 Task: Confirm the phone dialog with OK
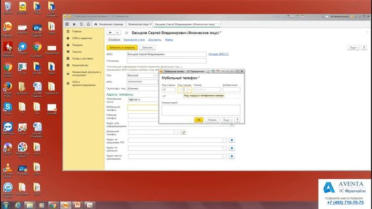pyautogui.click(x=199, y=120)
